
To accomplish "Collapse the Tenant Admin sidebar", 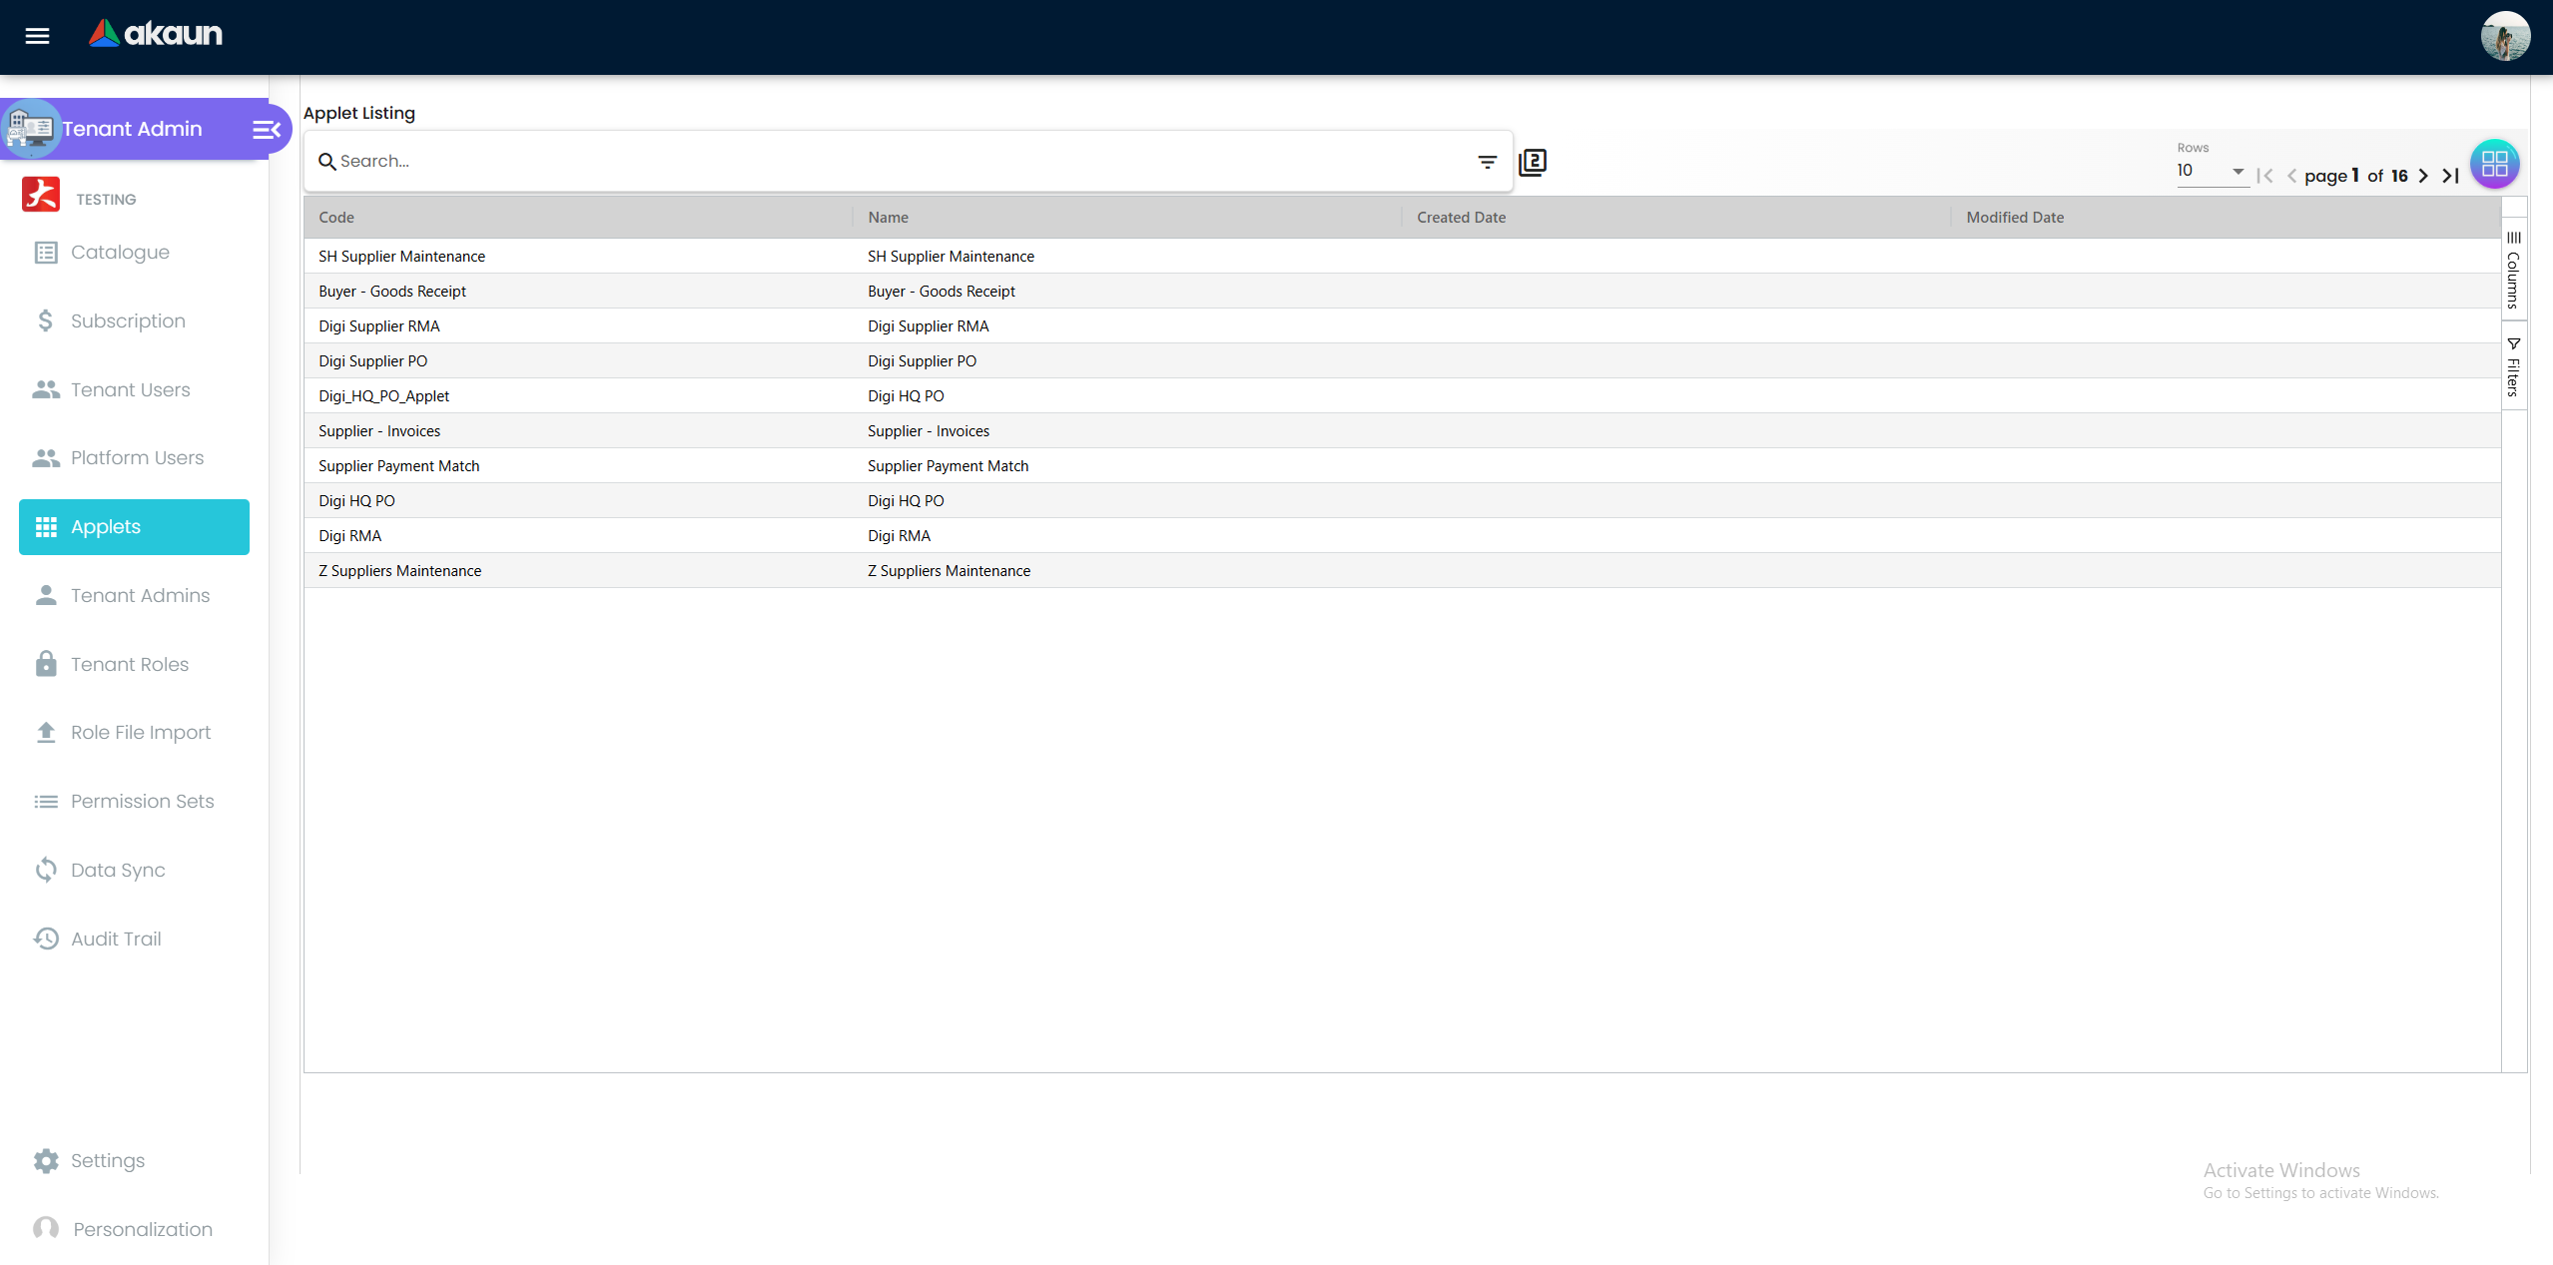I will pos(265,129).
